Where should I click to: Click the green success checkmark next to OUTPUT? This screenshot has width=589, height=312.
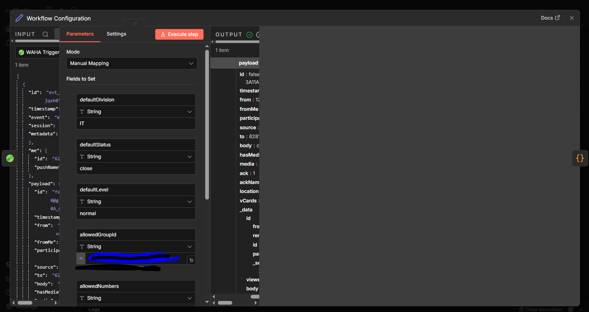point(249,35)
